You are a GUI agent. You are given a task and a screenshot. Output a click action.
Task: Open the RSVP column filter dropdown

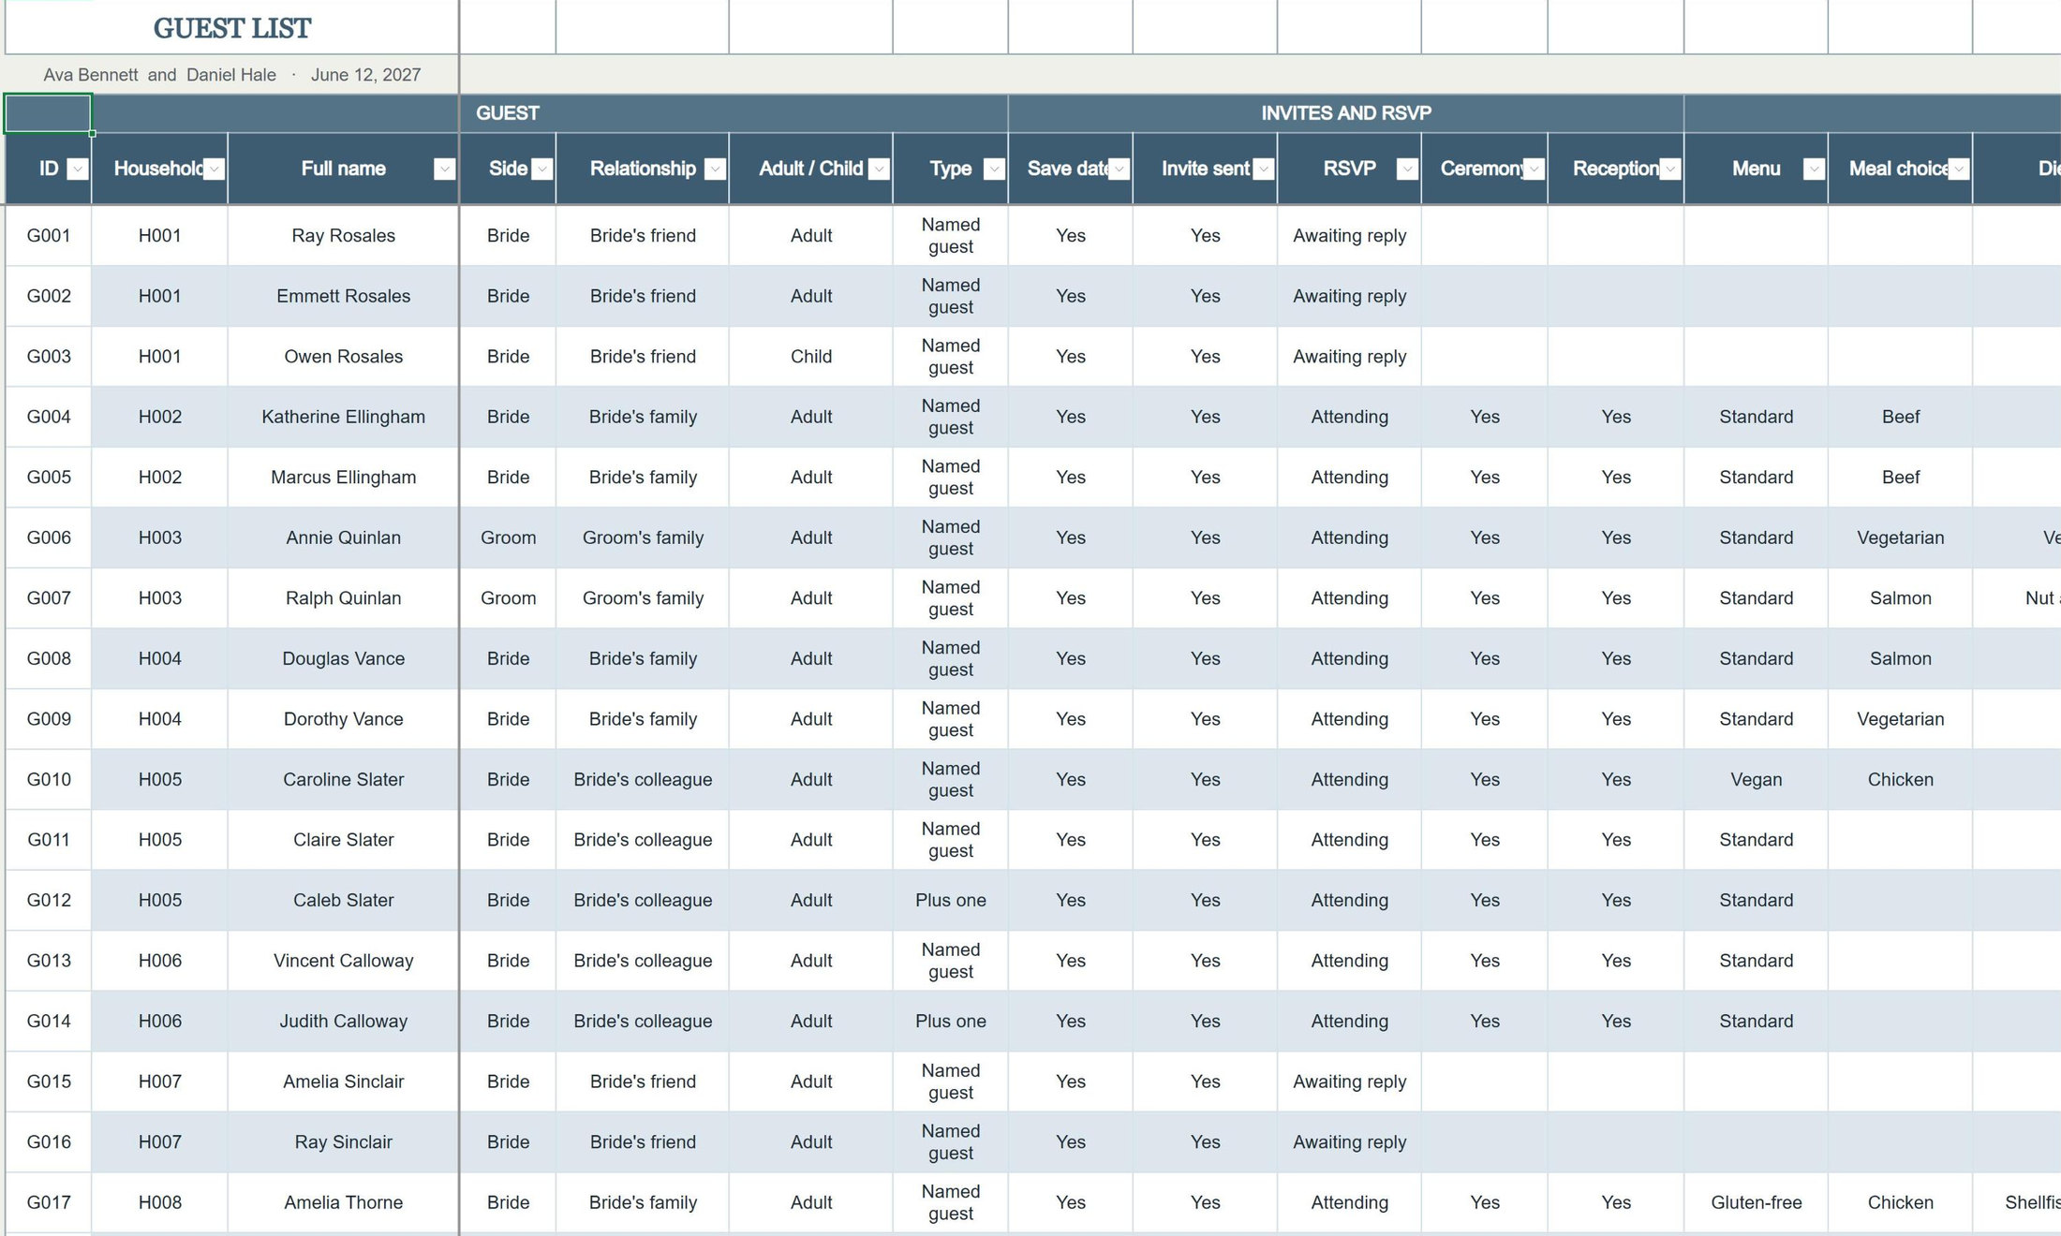[1407, 169]
